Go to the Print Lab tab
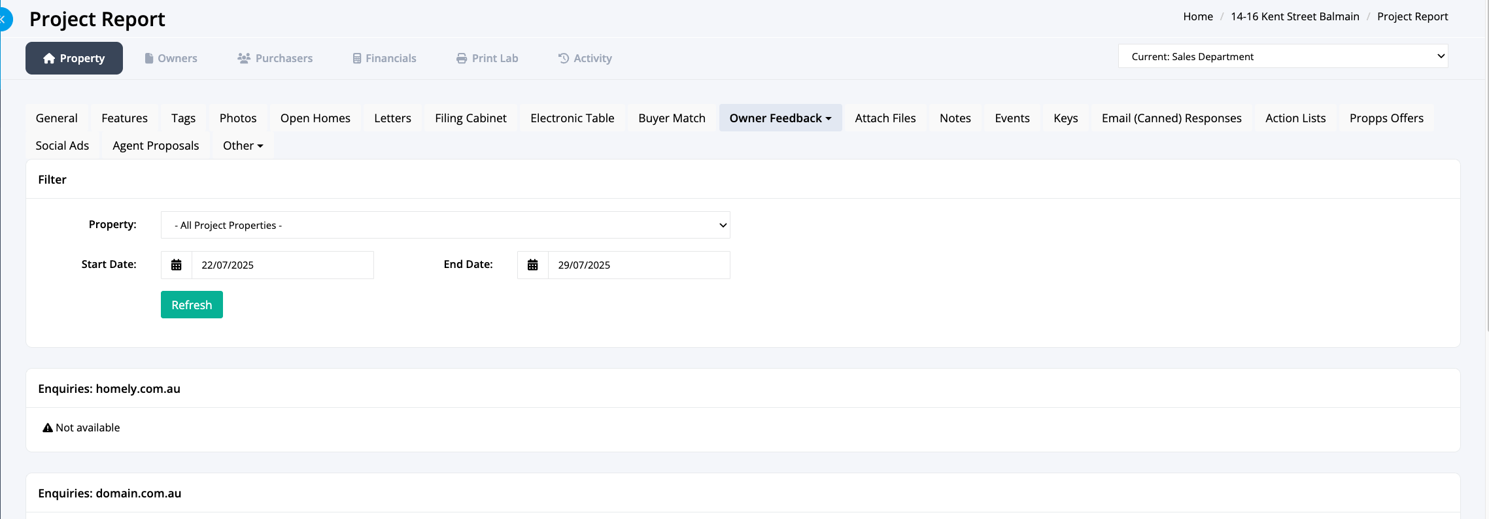 pos(487,58)
